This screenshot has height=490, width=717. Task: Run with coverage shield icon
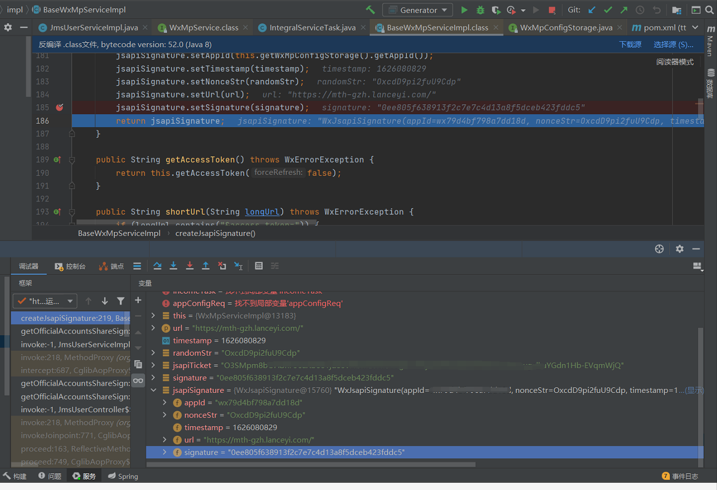pyautogui.click(x=496, y=10)
